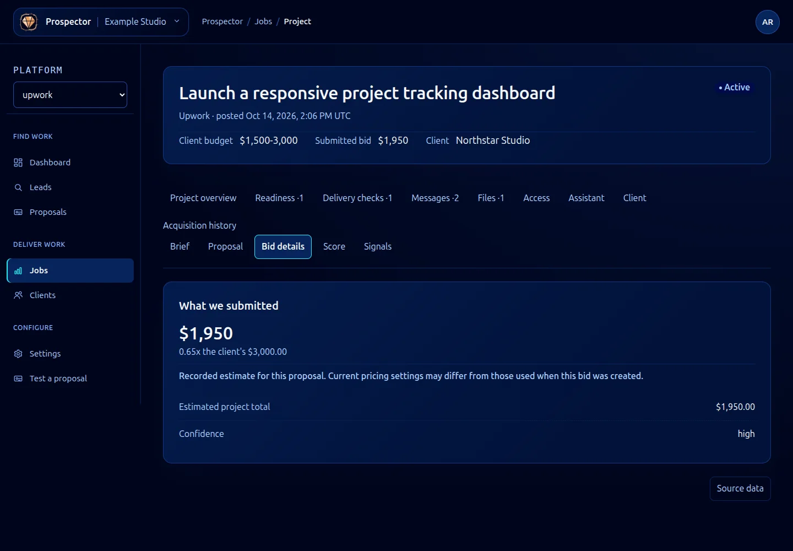Select the Brief sub-tab
Viewport: 793px width, 551px height.
click(180, 246)
